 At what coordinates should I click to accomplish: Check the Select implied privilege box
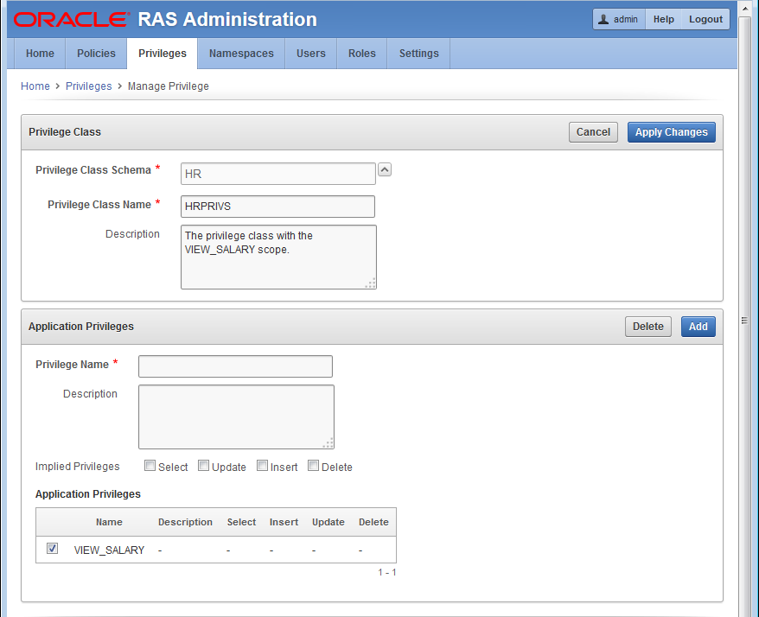[150, 466]
